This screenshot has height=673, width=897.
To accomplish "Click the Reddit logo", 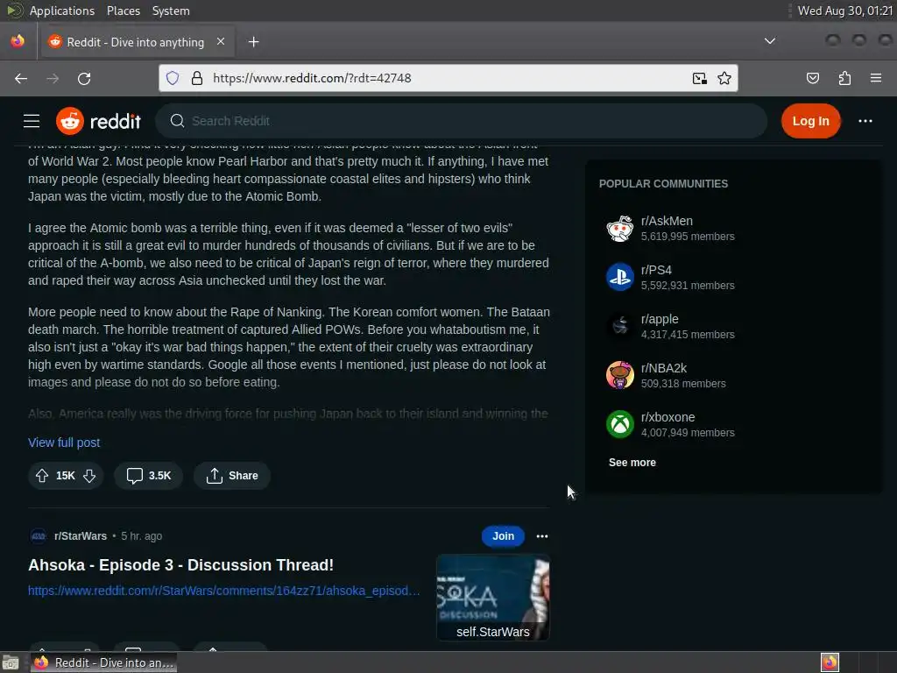I will coord(98,121).
